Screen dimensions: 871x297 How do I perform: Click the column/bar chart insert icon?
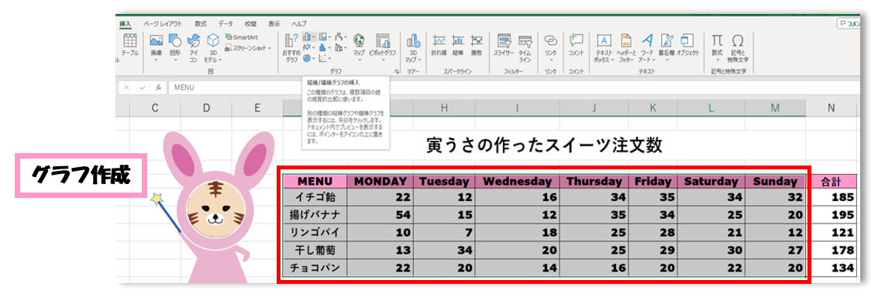click(x=307, y=36)
